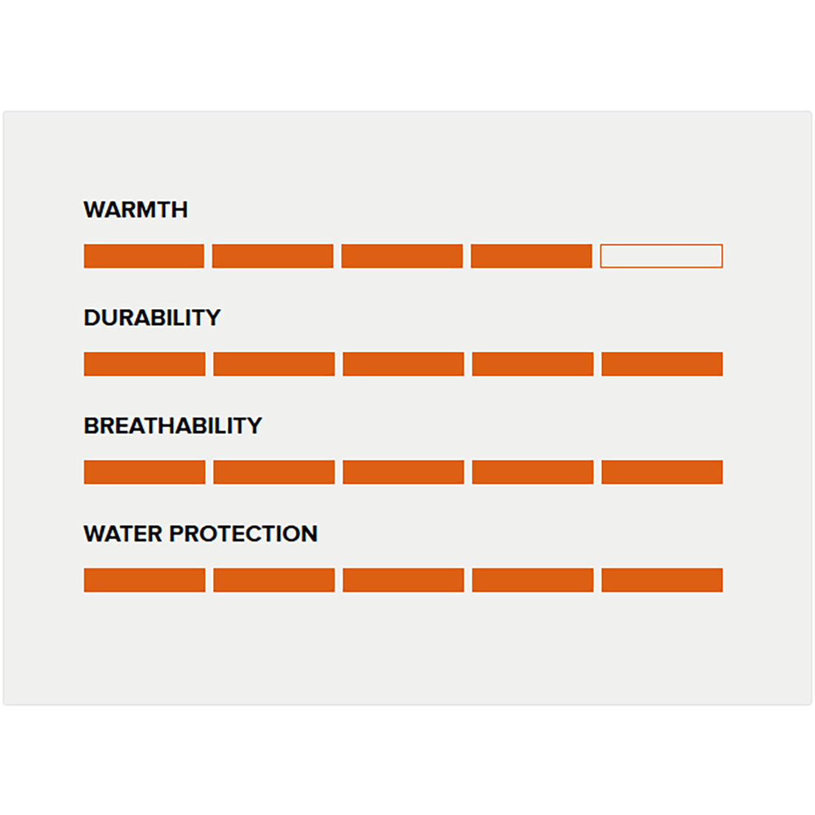Click the fifth Water Protection segment
The height and width of the screenshot is (815, 815).
(662, 580)
